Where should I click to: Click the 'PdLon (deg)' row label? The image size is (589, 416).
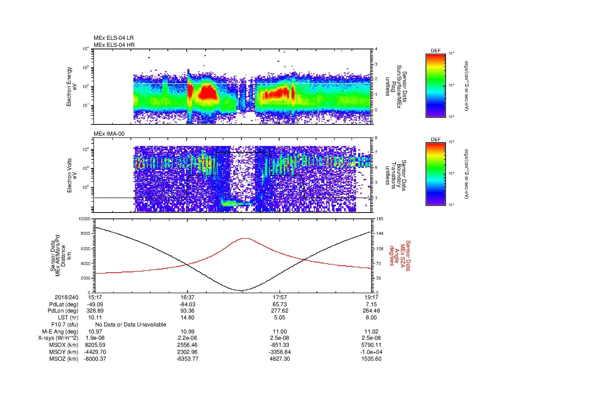(x=63, y=311)
